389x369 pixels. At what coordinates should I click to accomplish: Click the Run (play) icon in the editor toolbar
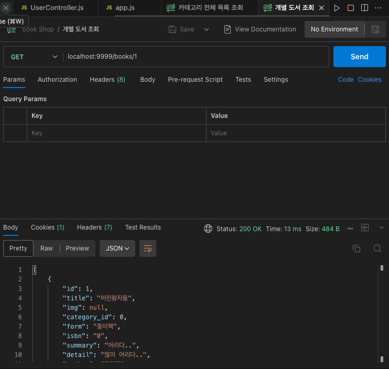tap(337, 8)
